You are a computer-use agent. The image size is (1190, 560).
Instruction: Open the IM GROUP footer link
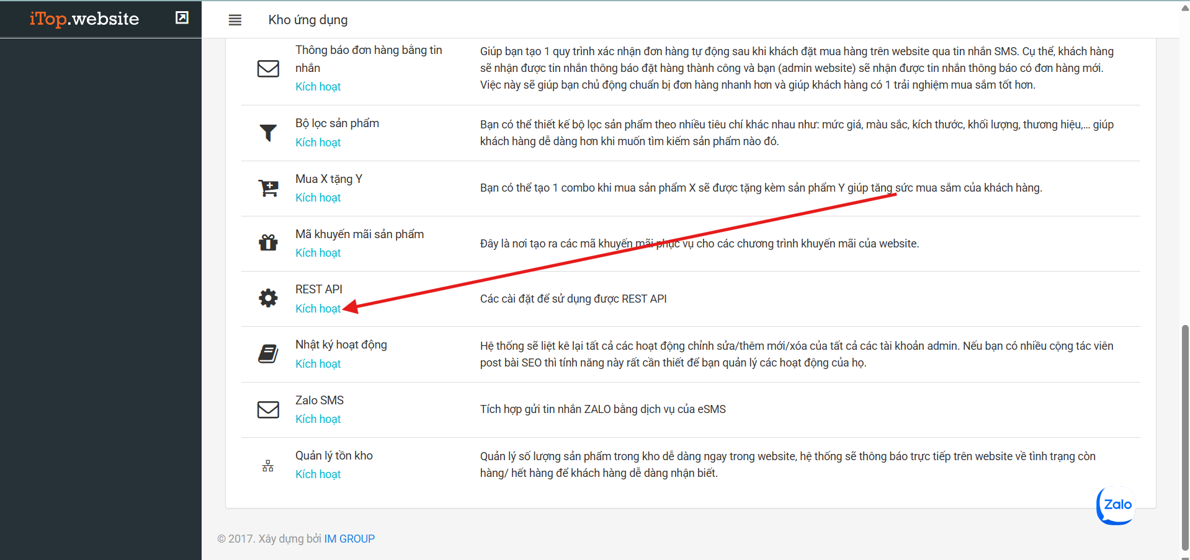pyautogui.click(x=349, y=539)
